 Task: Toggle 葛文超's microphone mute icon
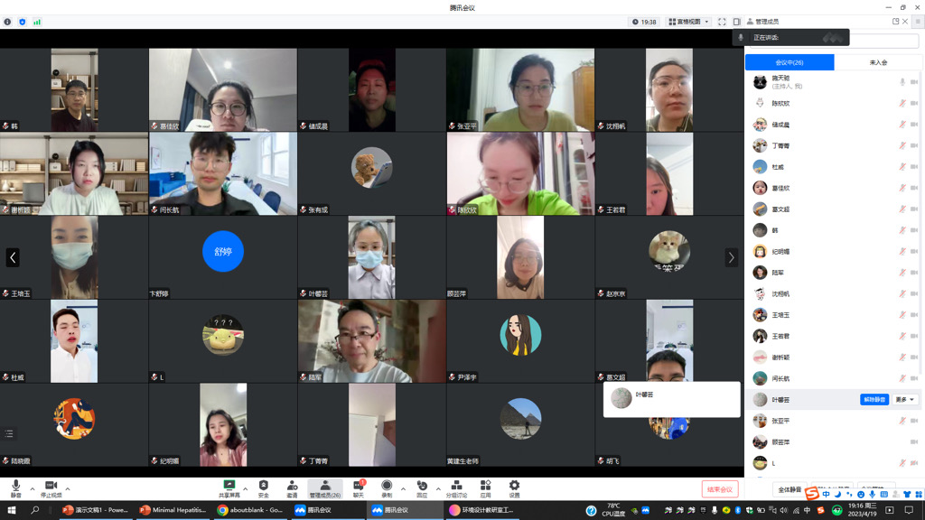click(x=902, y=209)
